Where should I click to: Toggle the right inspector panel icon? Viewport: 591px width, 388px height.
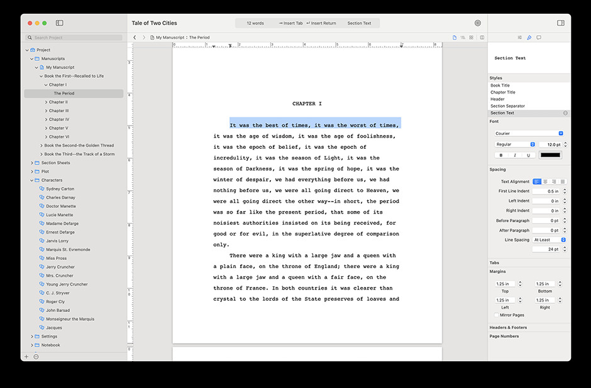click(x=561, y=23)
